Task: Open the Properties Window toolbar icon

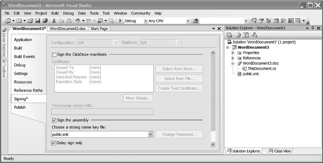Action: tap(261, 21)
